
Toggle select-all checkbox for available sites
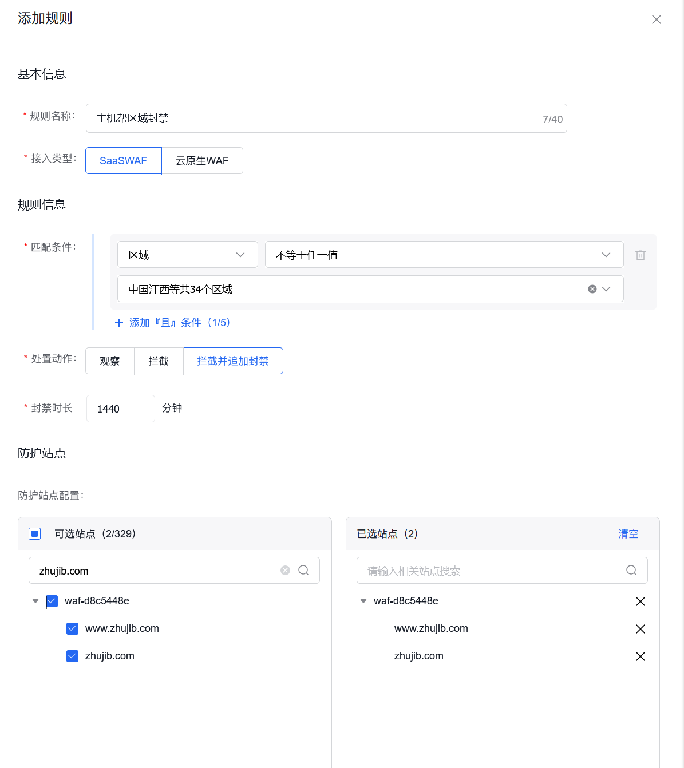(35, 534)
